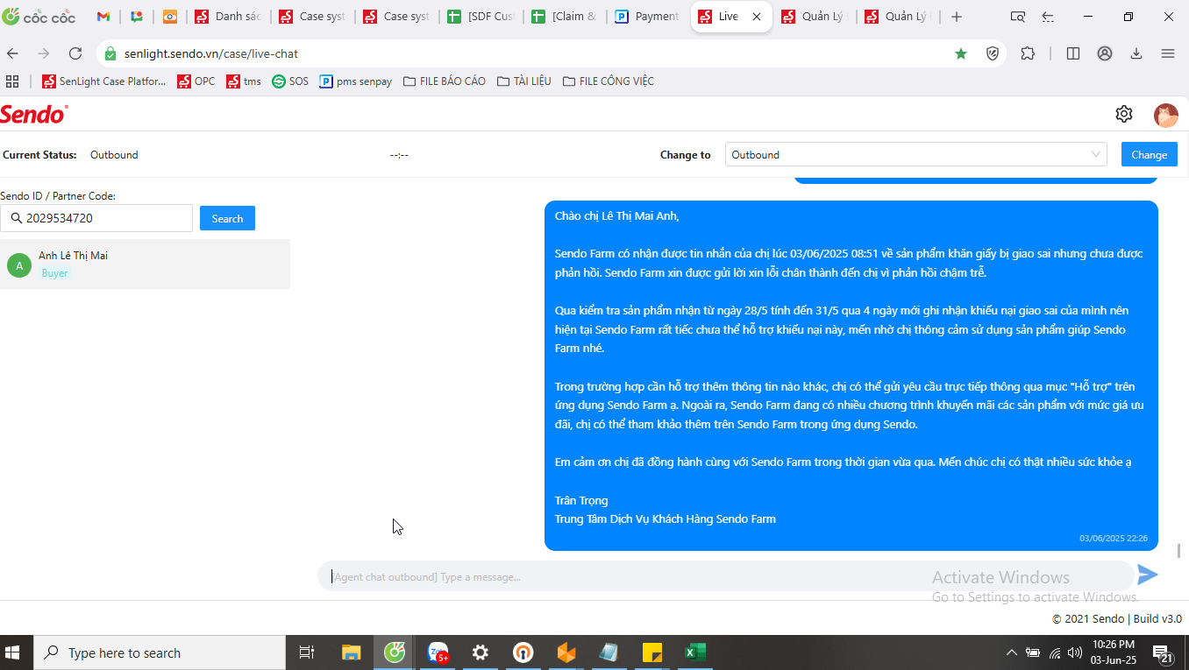Open Sticky Notes from the taskbar
The height and width of the screenshot is (670, 1189).
(652, 652)
